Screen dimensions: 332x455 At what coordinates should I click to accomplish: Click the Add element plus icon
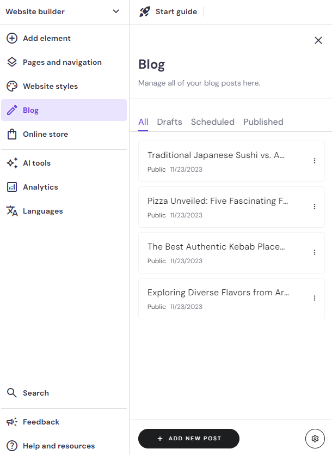[12, 38]
